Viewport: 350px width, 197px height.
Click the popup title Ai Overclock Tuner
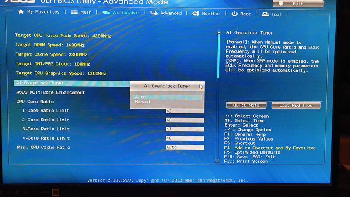pyautogui.click(x=167, y=86)
